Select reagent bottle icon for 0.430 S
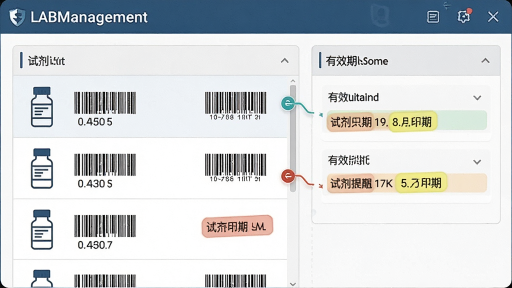Image resolution: width=512 pixels, height=288 pixels. 42,168
